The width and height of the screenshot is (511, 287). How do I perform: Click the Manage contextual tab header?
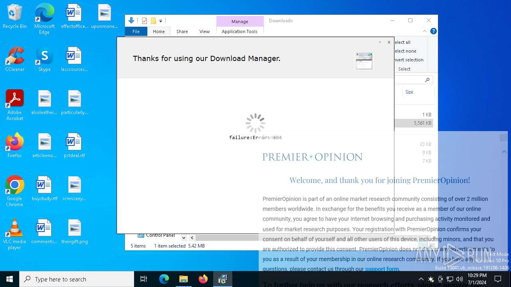pyautogui.click(x=240, y=22)
